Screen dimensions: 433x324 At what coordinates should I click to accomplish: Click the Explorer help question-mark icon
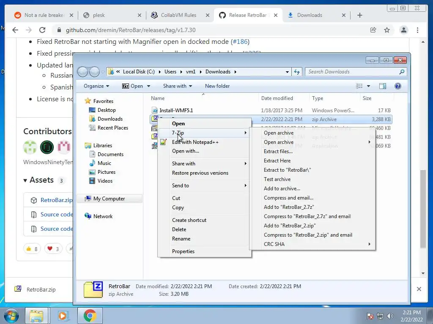[397, 86]
